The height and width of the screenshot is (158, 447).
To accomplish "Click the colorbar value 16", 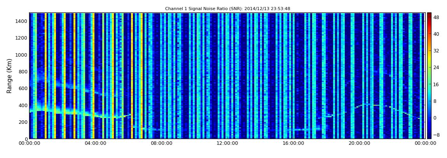I will [436, 84].
